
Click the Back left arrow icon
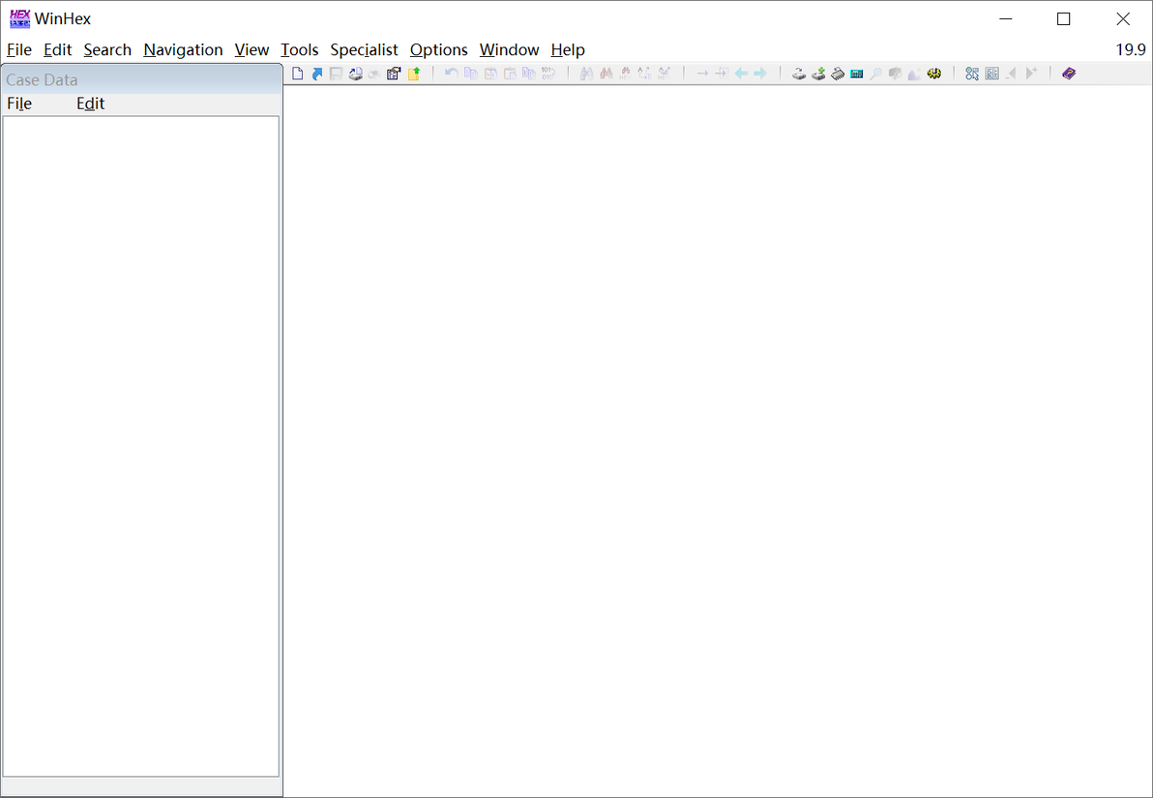pos(741,74)
